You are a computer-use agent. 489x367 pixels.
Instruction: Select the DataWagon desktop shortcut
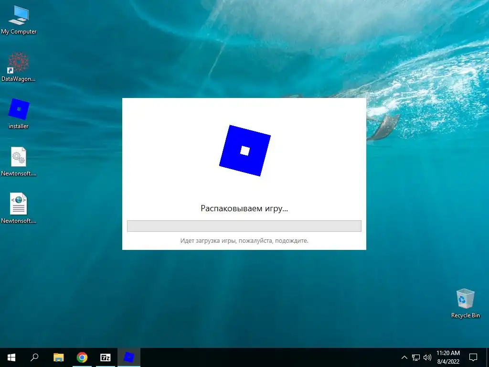tap(19, 67)
